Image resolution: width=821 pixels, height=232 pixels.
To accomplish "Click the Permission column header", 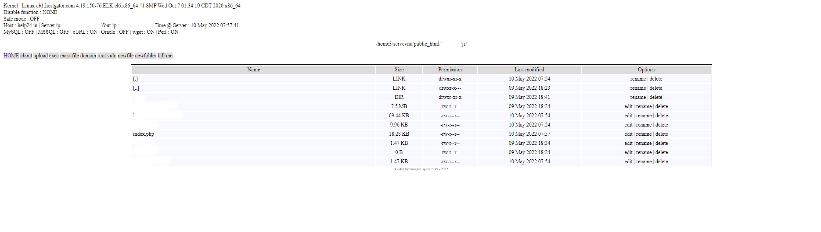I will click(450, 70).
